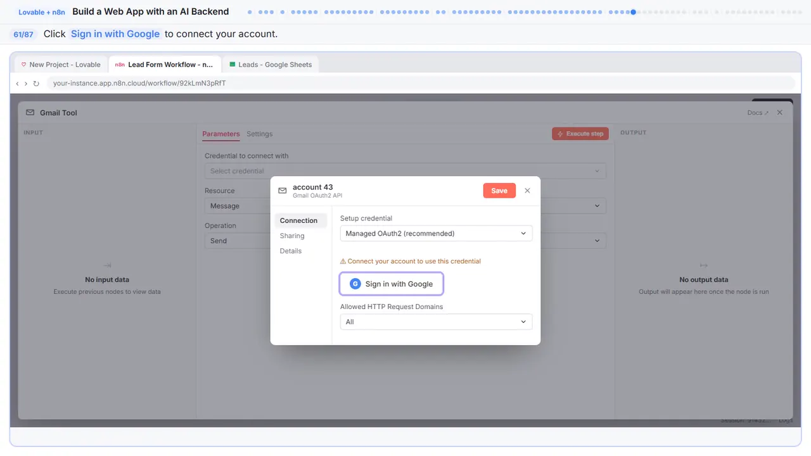
Task: Switch to New Project - Lovable tab
Action: pyautogui.click(x=60, y=65)
